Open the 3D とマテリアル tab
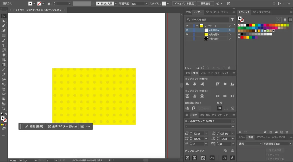Viewport: 293px width, 162px height. pyautogui.click(x=261, y=12)
